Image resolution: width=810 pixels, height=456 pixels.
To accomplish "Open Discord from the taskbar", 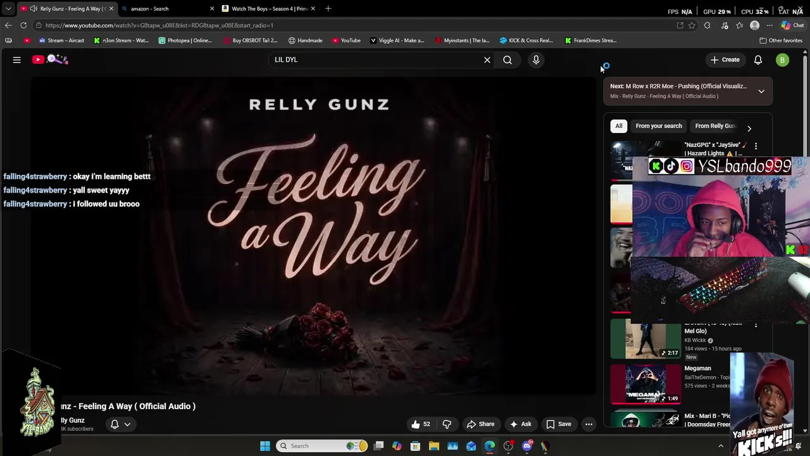I will [x=527, y=446].
